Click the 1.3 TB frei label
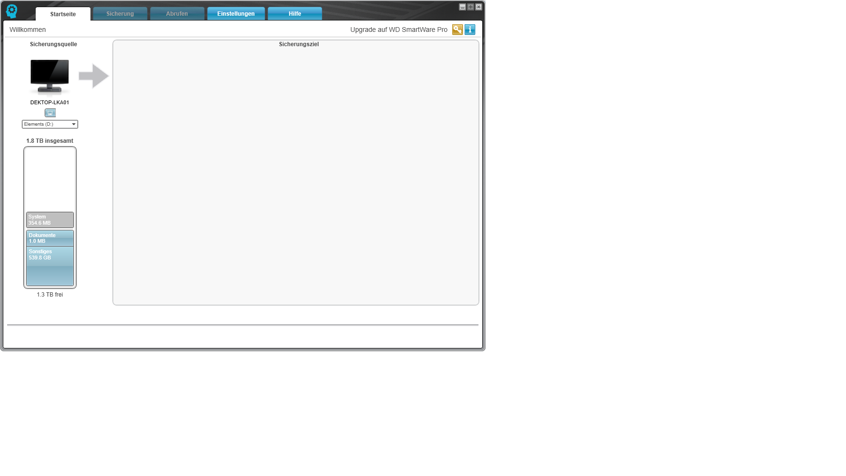This screenshot has width=846, height=476. [x=50, y=295]
